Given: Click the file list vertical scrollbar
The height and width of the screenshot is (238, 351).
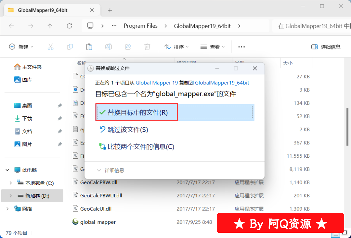Looking at the screenshot, I should pyautogui.click(x=347, y=126).
